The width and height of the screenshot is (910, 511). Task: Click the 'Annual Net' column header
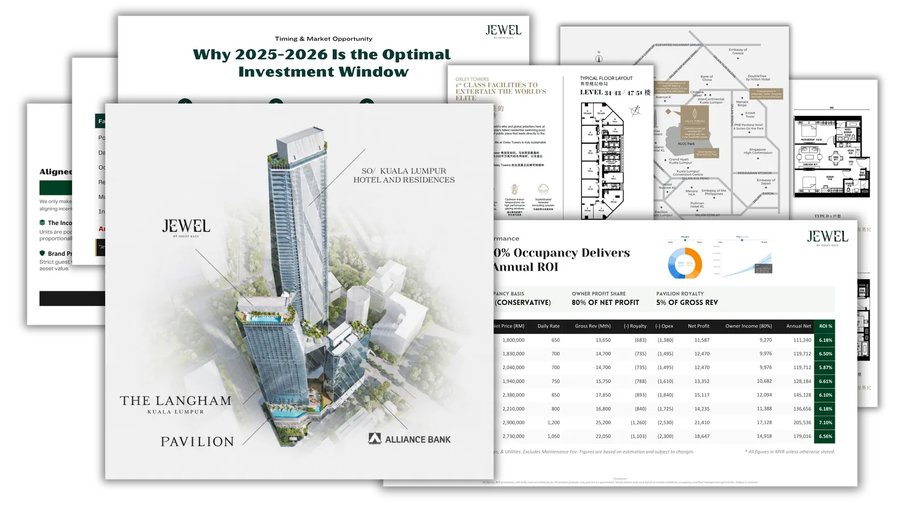pyautogui.click(x=799, y=326)
